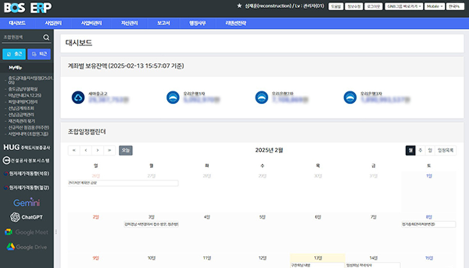Open the 보고서 menu
This screenshot has height=268, width=469.
[x=163, y=23]
